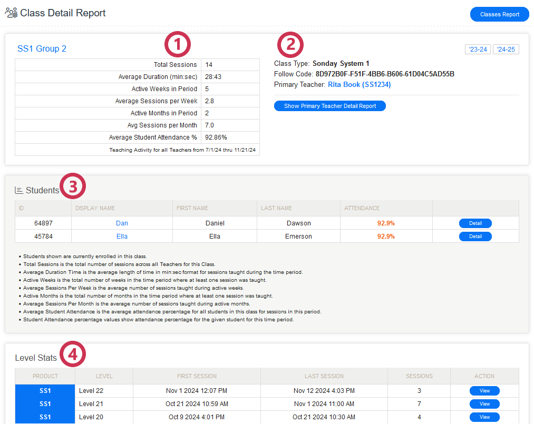View Level 20 session stats
Viewport: 534px width, 424px height.
[x=484, y=417]
